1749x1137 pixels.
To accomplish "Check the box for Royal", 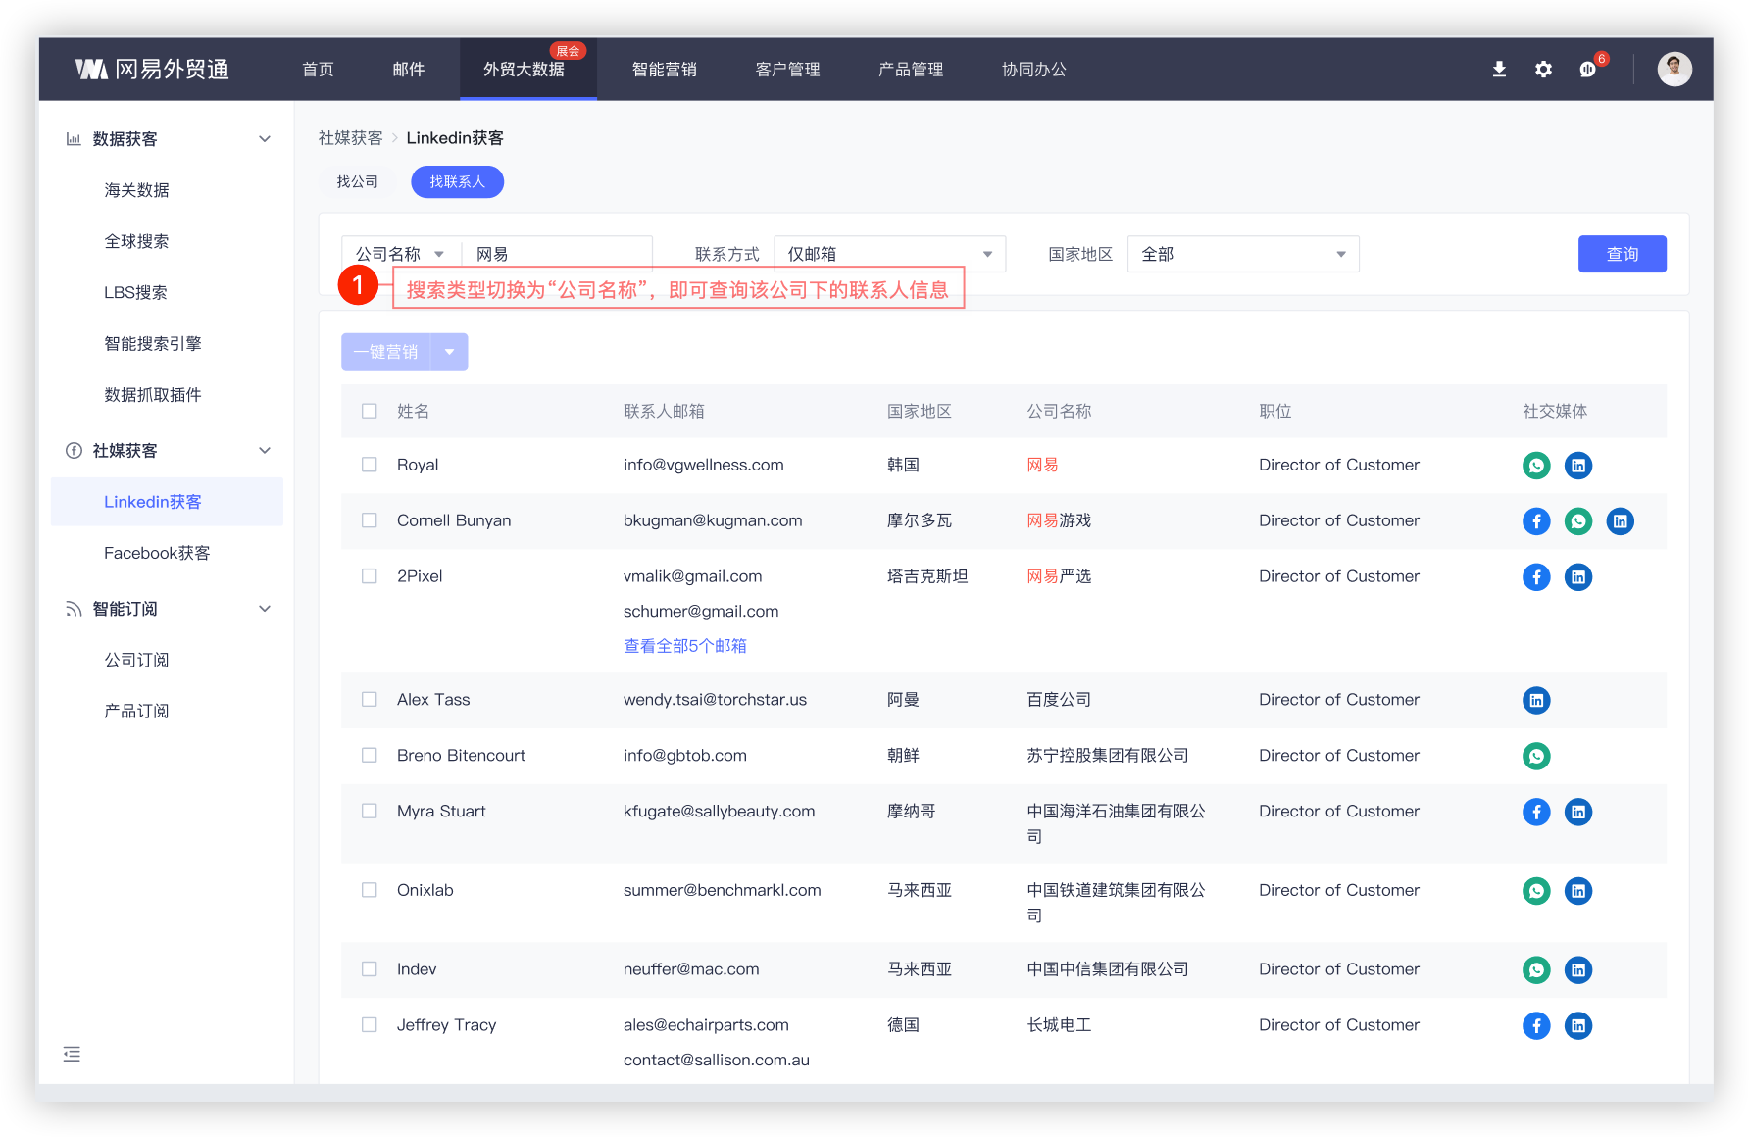I will pos(370,465).
